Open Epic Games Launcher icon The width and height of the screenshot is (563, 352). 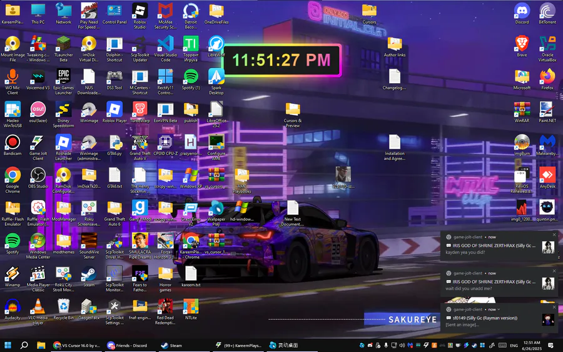64,82
